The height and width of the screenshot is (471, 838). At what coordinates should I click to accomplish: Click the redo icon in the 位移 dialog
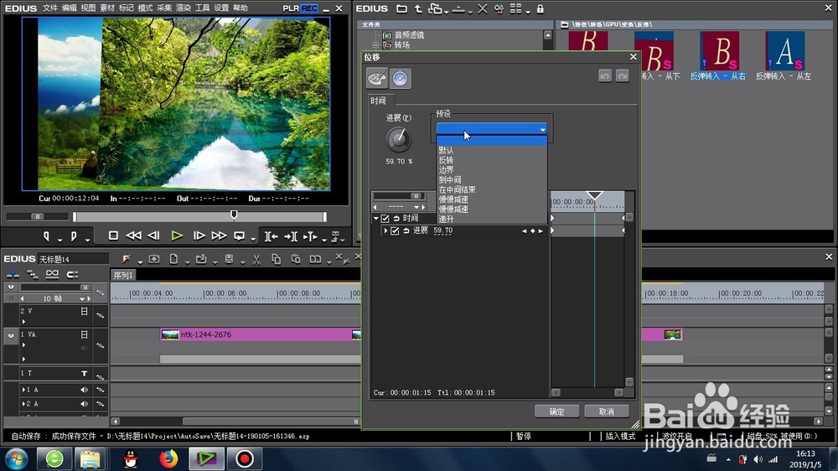click(x=622, y=76)
